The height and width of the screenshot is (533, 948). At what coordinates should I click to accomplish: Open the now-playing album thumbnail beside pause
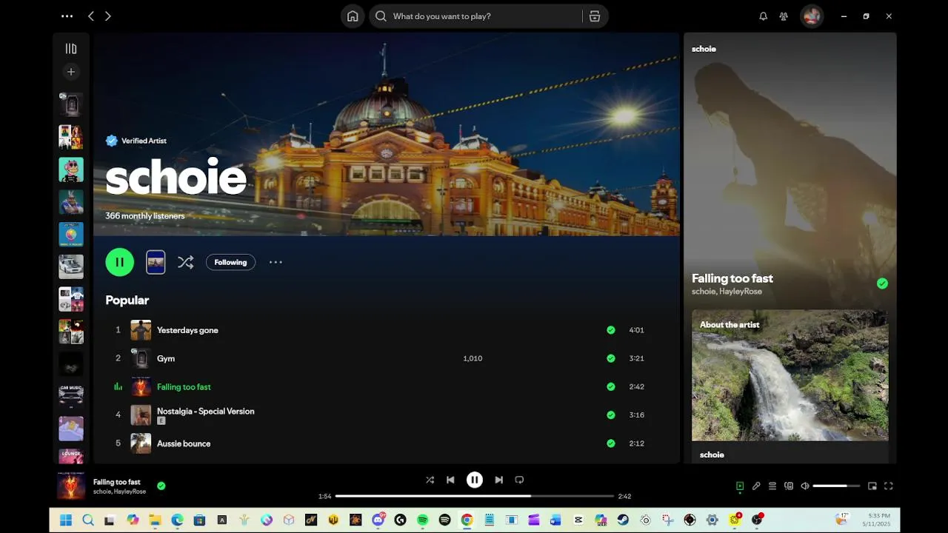(x=156, y=262)
